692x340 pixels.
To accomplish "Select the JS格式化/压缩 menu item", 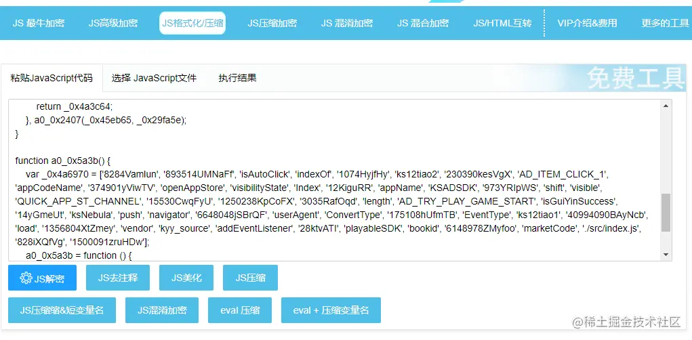I will click(192, 24).
